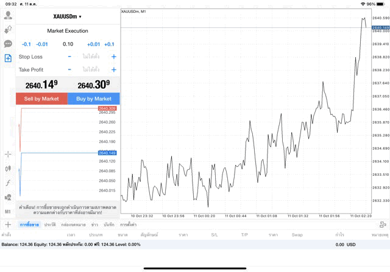Increase volume by 0.01
The width and height of the screenshot is (390, 272).
point(93,44)
